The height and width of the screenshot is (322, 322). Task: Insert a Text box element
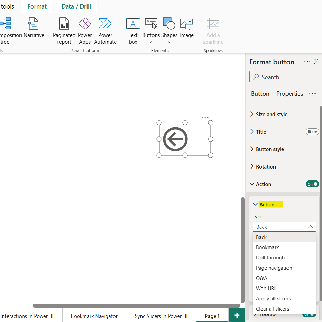[x=133, y=31]
